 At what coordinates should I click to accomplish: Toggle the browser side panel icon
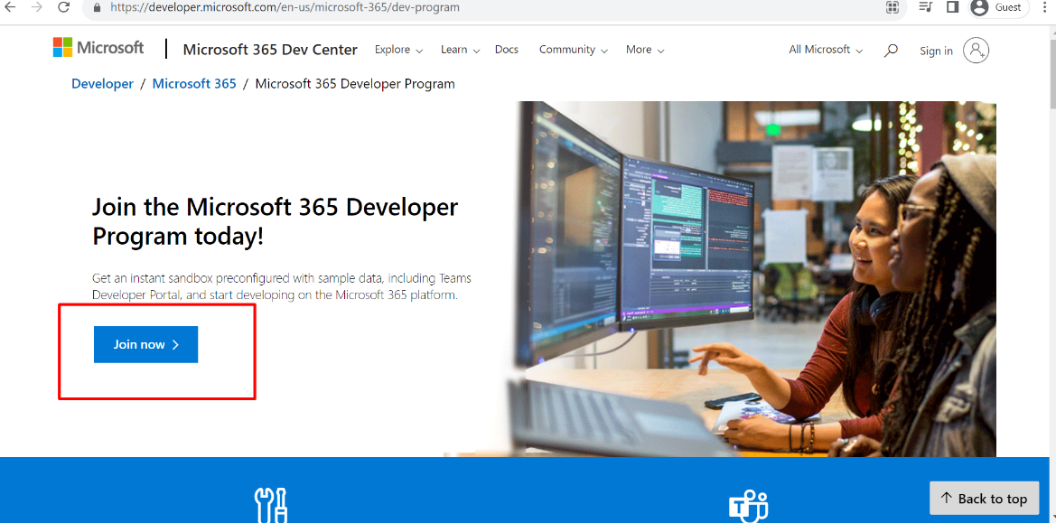point(952,7)
